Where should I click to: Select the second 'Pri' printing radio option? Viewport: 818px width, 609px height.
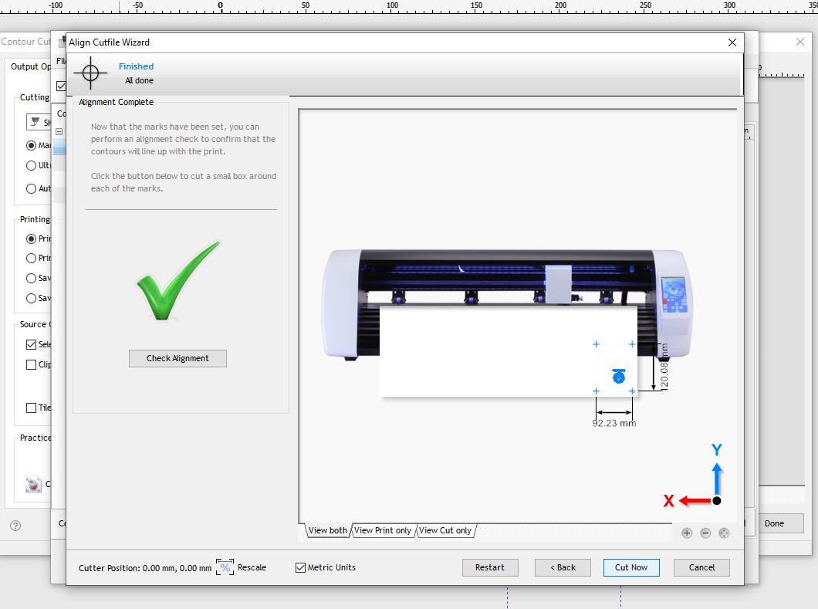pos(32,258)
